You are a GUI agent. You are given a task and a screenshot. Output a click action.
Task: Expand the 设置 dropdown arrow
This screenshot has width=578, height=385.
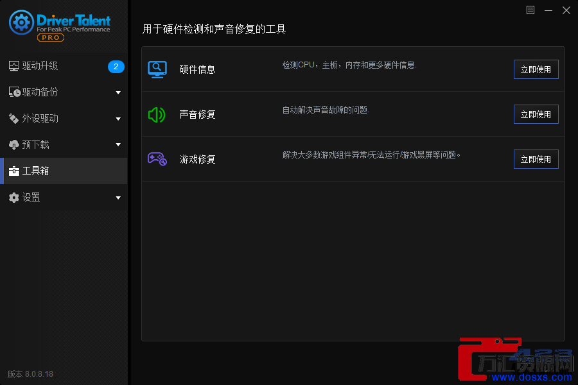point(118,198)
